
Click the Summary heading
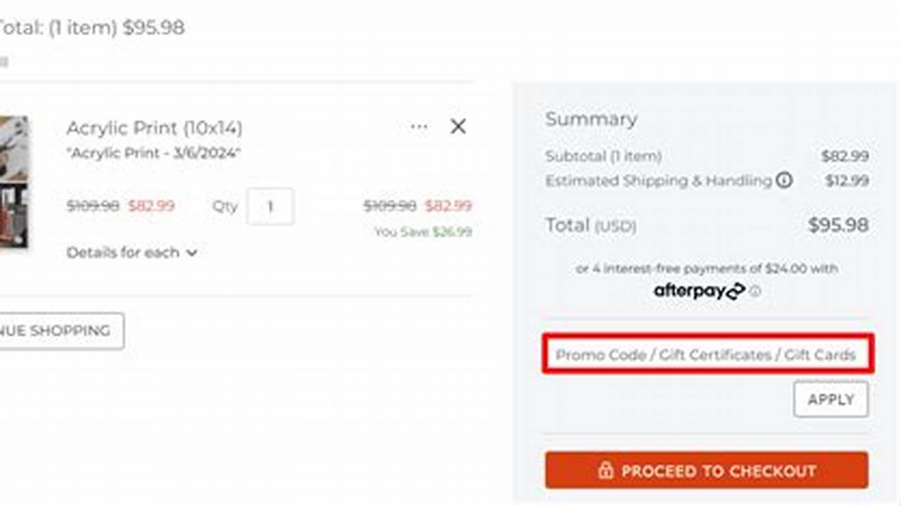(x=591, y=119)
